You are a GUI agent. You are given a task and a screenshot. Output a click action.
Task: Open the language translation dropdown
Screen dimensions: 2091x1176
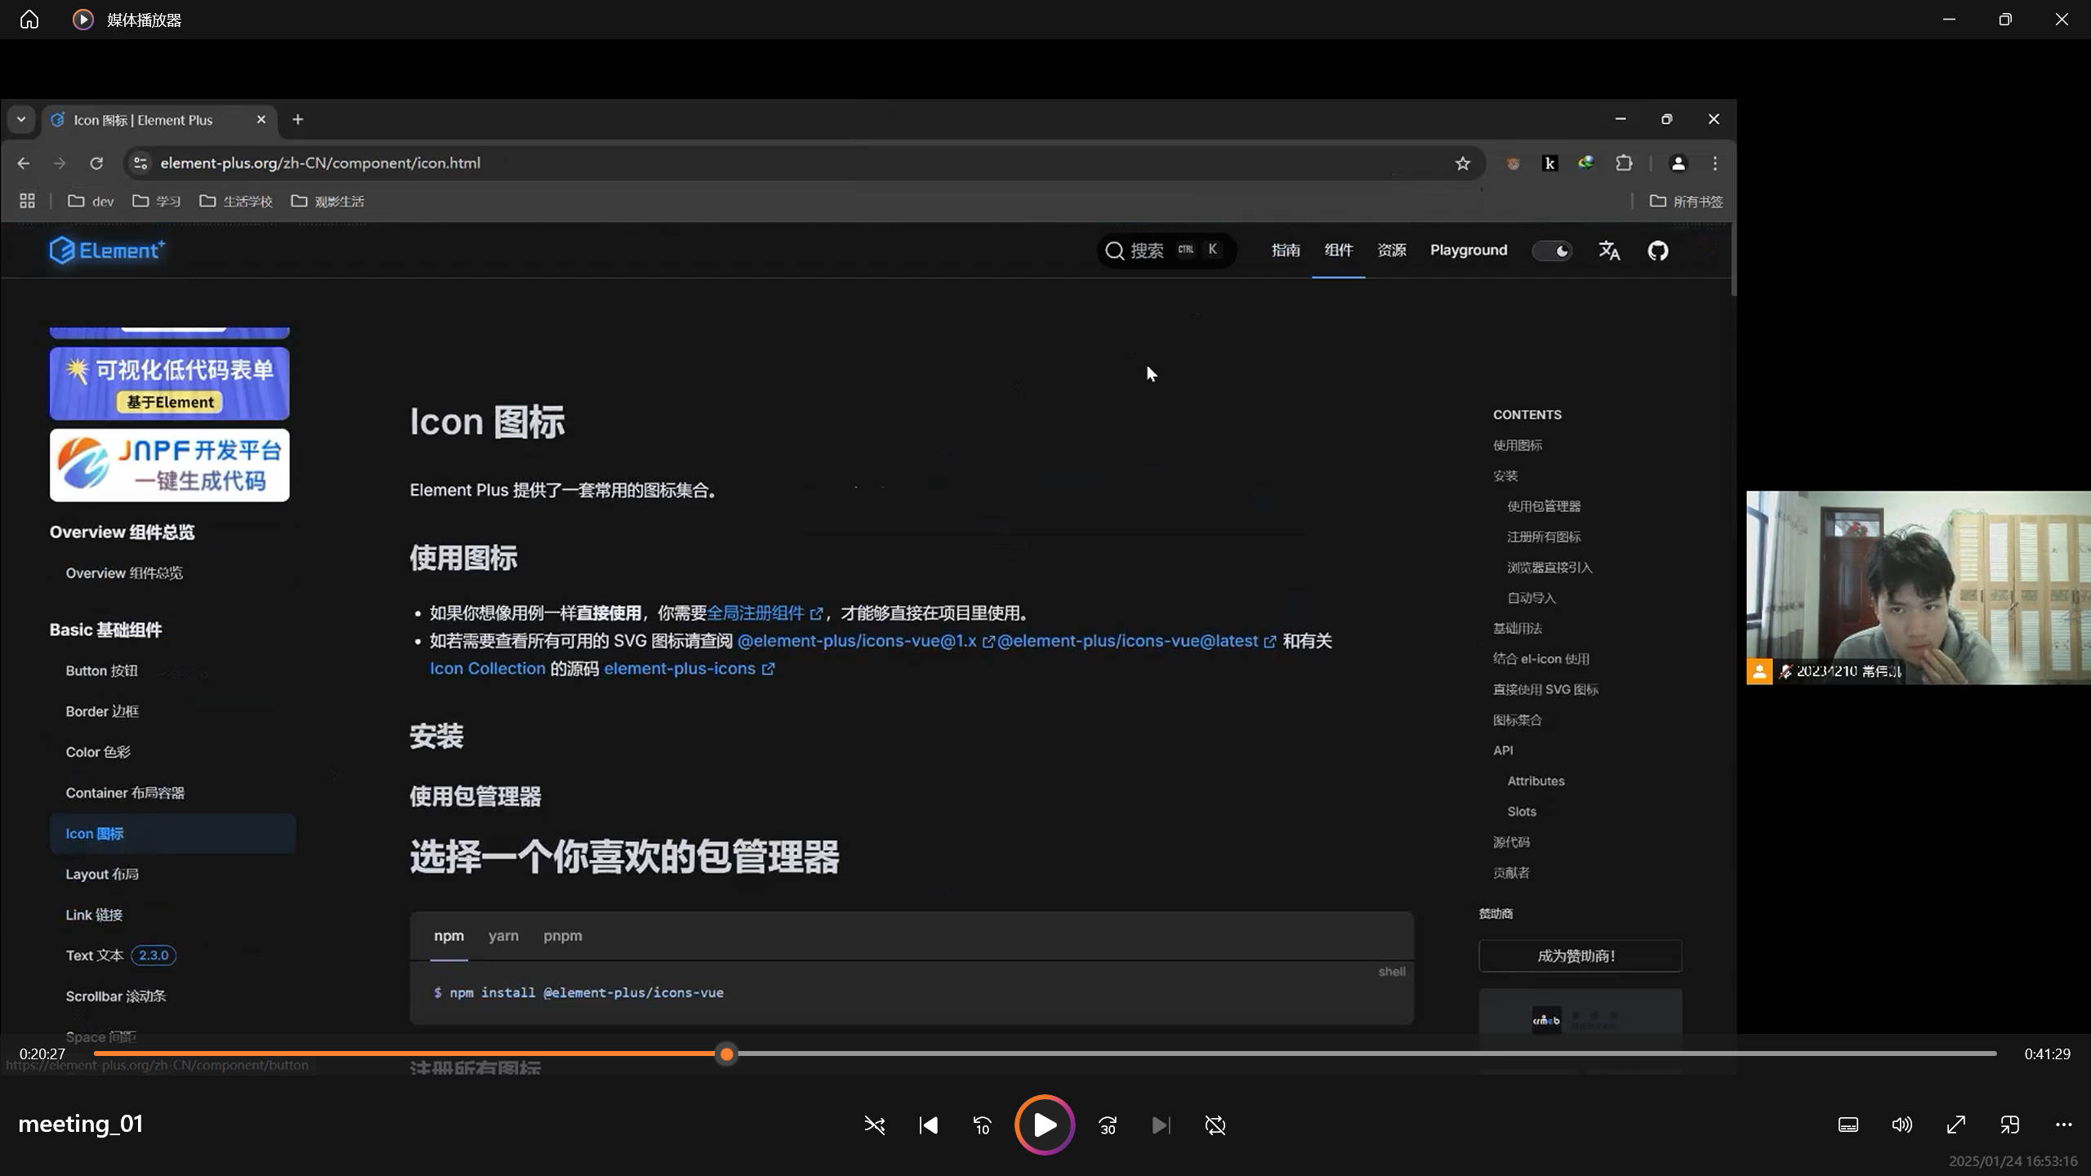click(1609, 251)
